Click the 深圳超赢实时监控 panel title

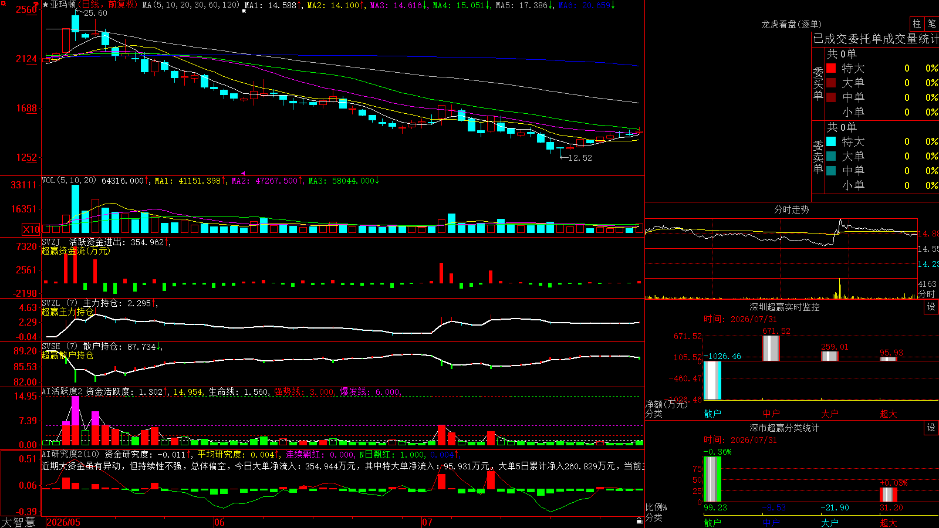point(785,307)
